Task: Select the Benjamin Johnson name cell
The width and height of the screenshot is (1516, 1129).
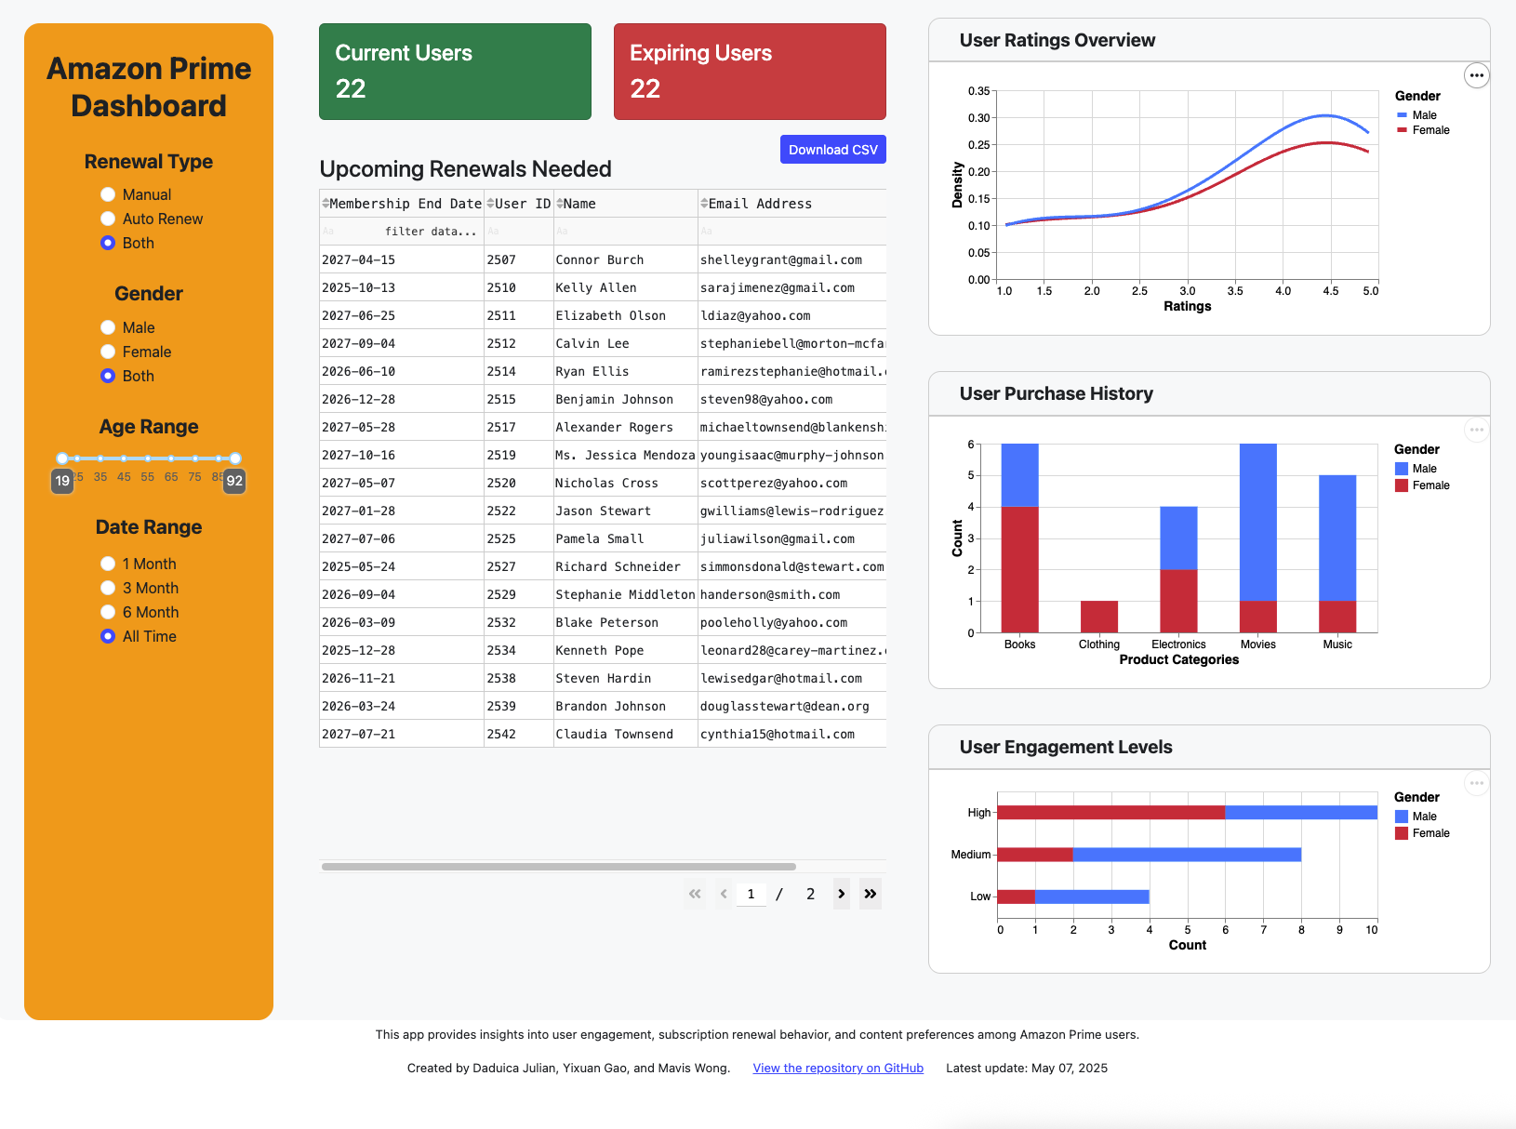Action: (625, 399)
